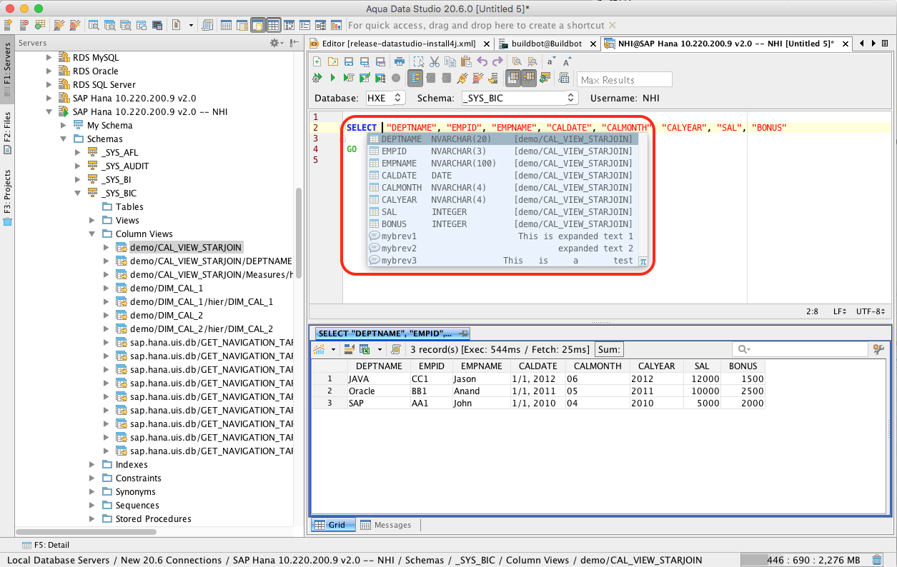Click the Servers tree vertical scrollbar
The width and height of the screenshot is (897, 567).
(299, 232)
